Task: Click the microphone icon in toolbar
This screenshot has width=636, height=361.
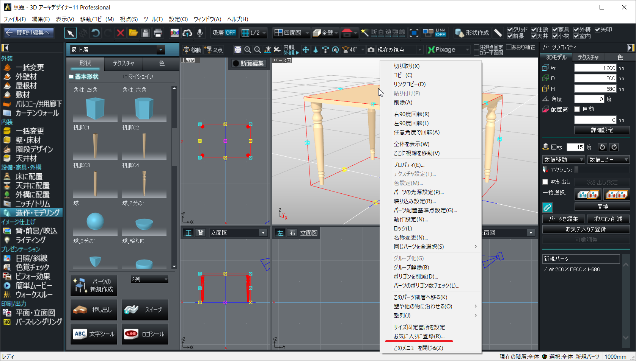Action: [x=199, y=33]
